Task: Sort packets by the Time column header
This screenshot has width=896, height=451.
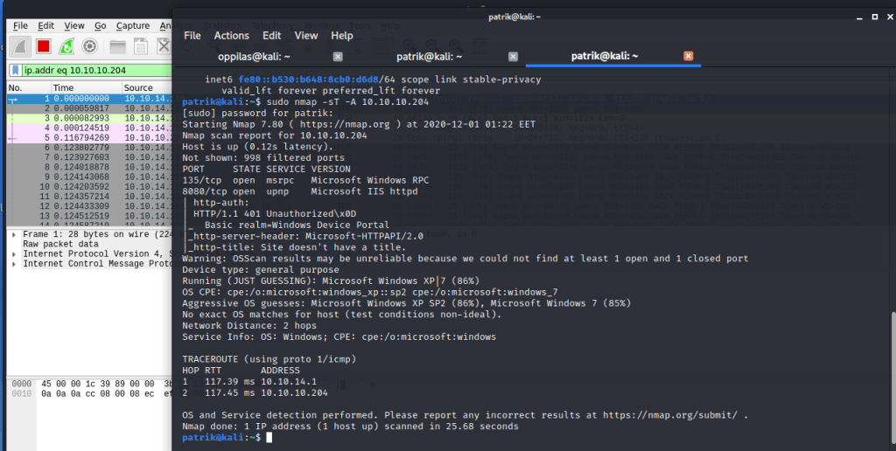Action: [x=64, y=88]
